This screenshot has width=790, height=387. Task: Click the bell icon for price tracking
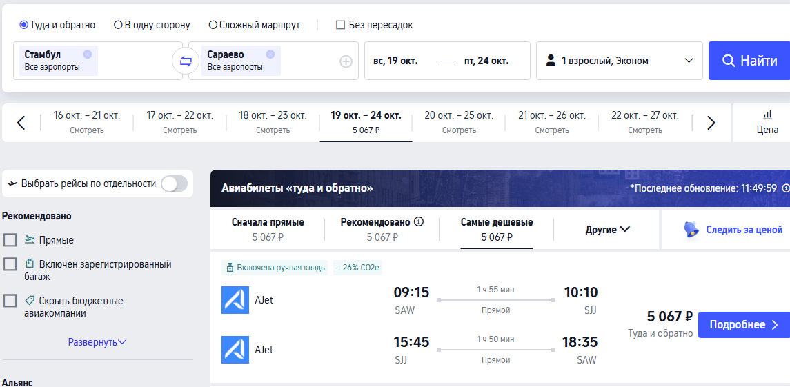click(x=692, y=229)
